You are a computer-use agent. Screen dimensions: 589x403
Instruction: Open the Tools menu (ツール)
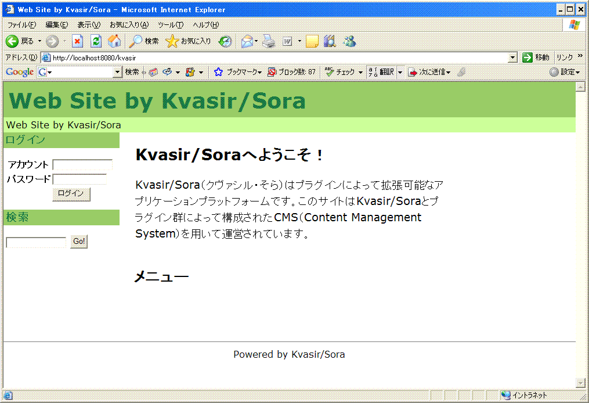pos(171,25)
